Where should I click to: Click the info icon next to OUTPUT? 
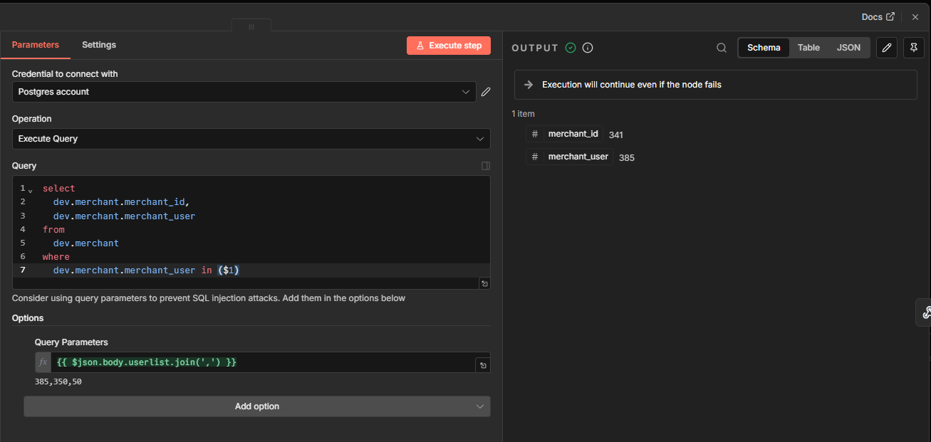tap(588, 48)
